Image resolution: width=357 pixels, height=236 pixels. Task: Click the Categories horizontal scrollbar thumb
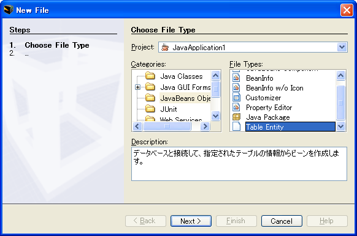pyautogui.click(x=167, y=126)
